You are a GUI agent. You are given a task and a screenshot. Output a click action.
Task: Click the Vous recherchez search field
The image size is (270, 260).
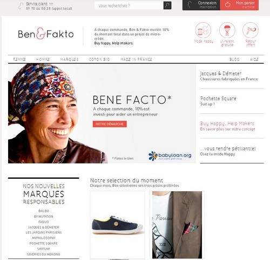click(129, 5)
